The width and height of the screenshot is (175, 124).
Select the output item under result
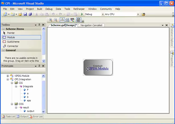[31, 111]
